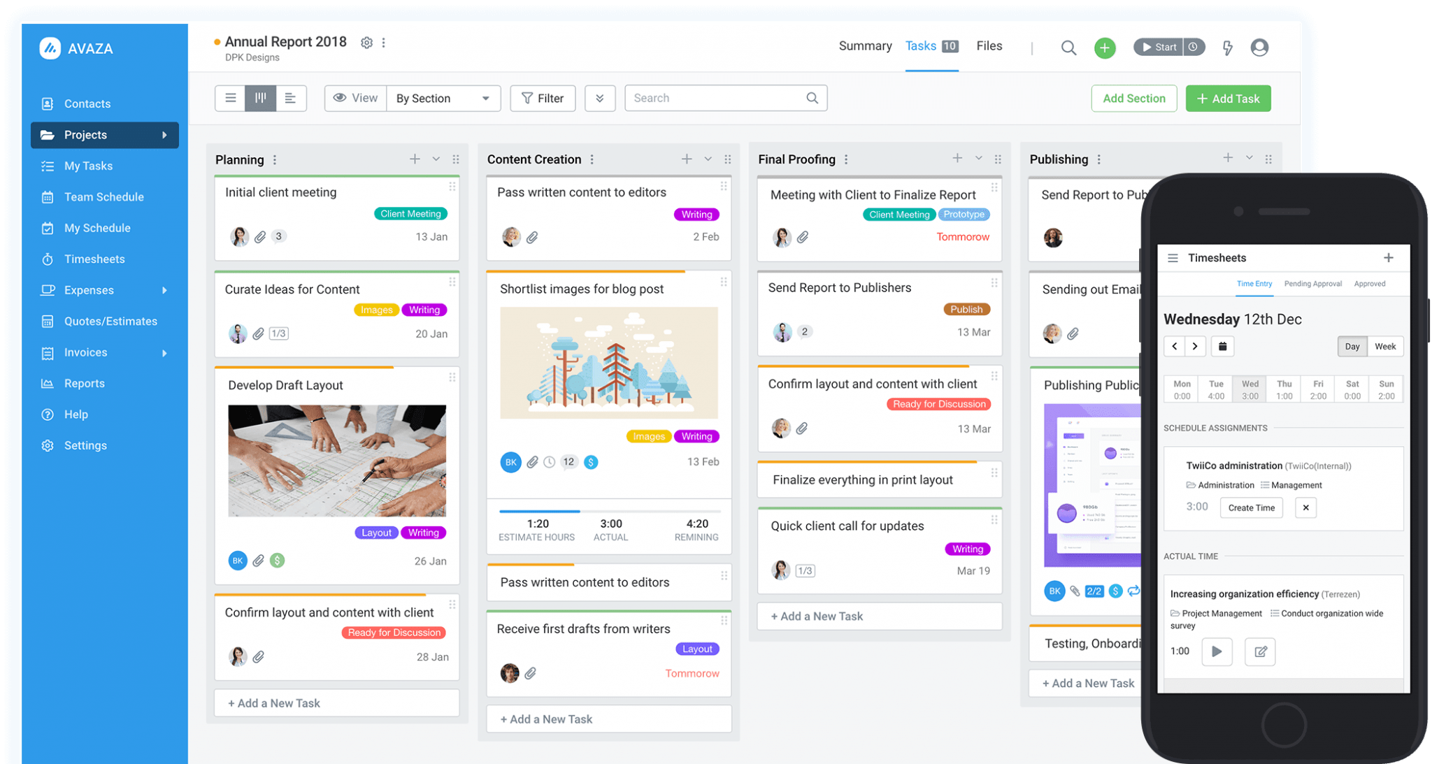Click the green plus quick-add icon
1432x764 pixels.
tap(1105, 48)
